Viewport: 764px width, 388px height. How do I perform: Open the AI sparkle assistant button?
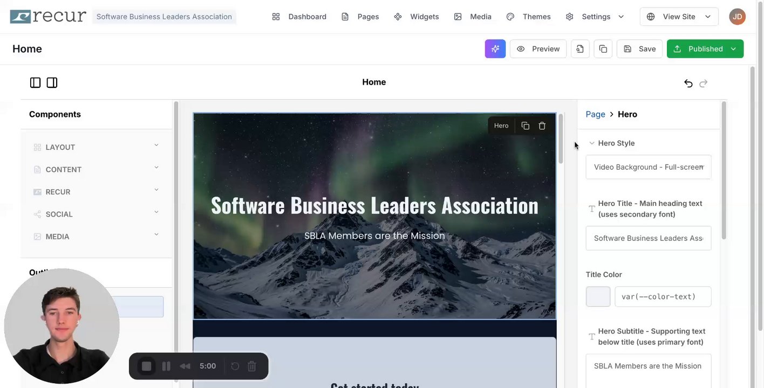pos(495,48)
